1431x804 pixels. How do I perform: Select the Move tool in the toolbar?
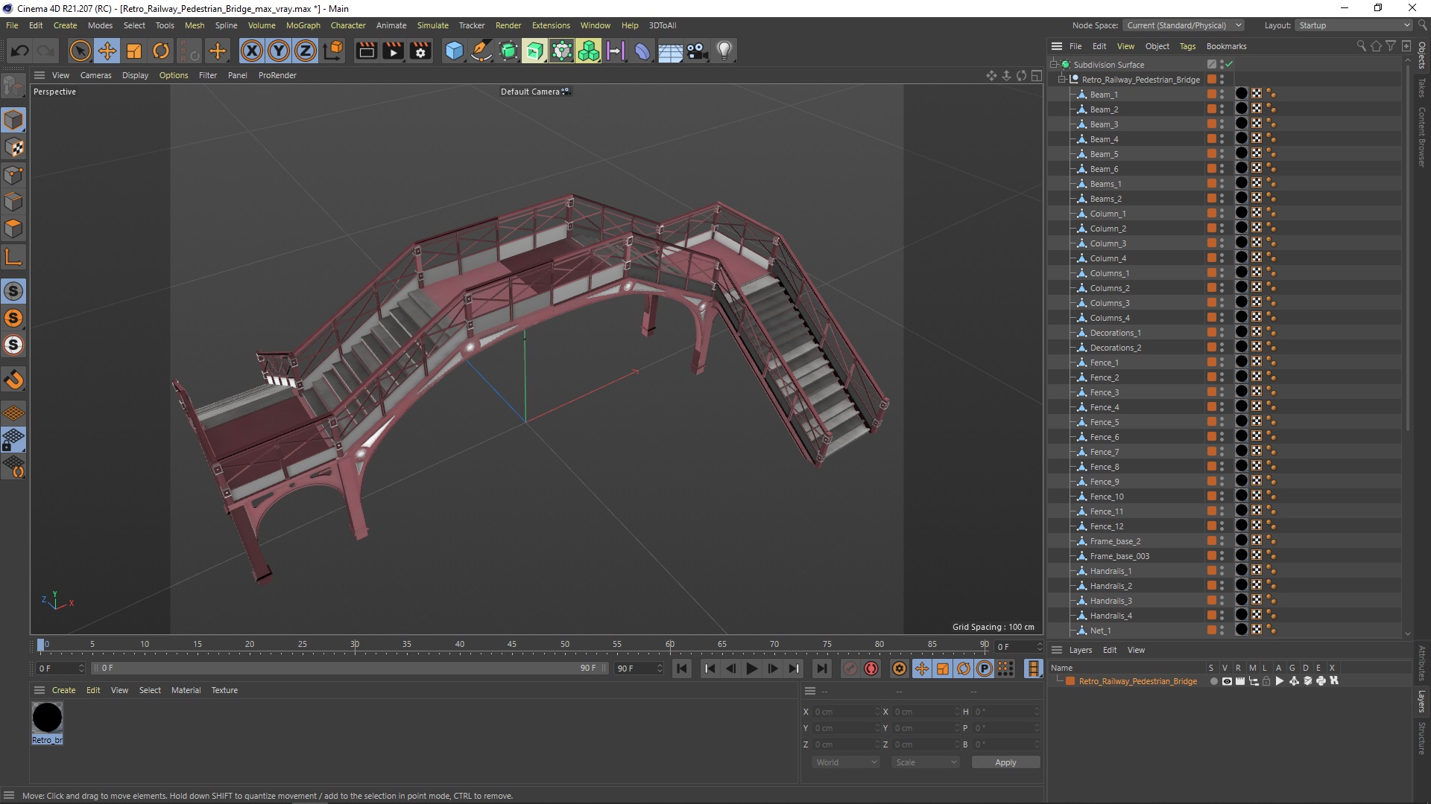(x=107, y=51)
